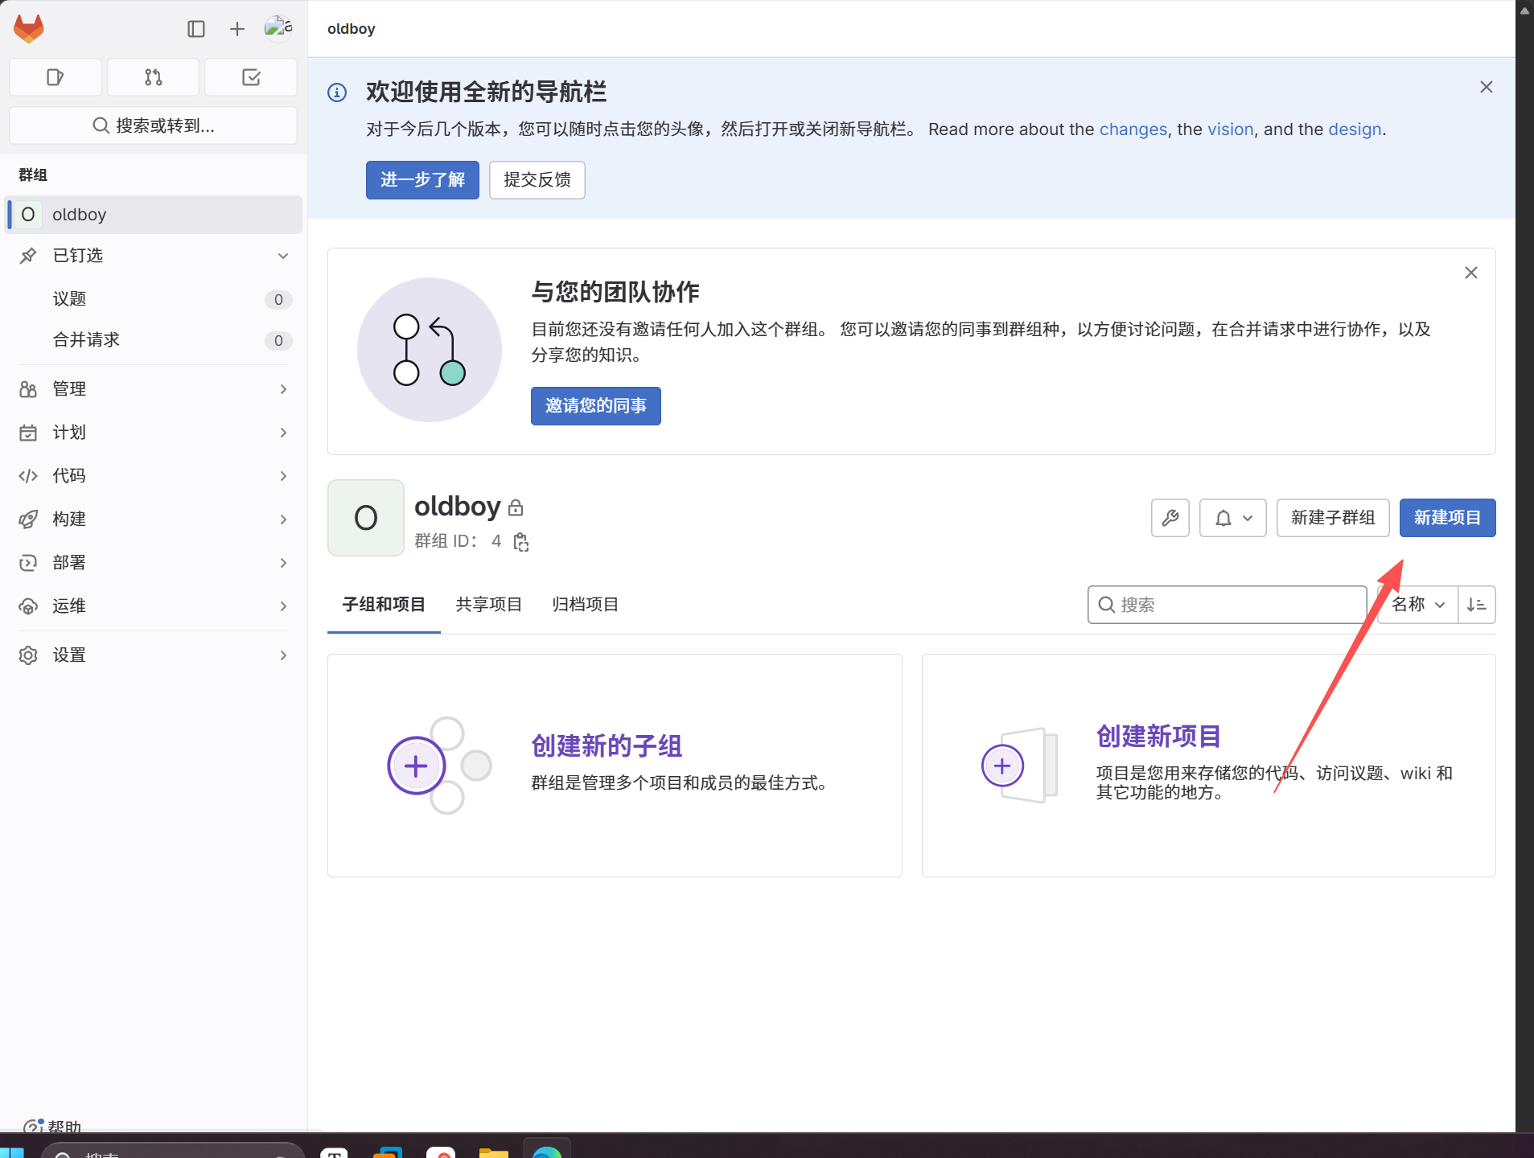1534x1158 pixels.
Task: Close the new navigation welcome banner
Action: click(1487, 87)
